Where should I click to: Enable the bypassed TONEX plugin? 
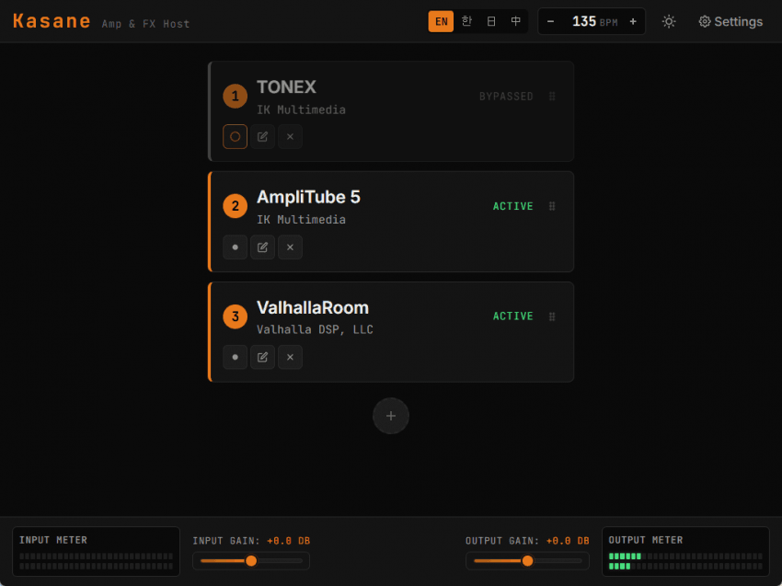235,137
